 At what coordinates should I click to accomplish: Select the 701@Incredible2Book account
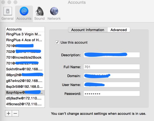pos(25,57)
